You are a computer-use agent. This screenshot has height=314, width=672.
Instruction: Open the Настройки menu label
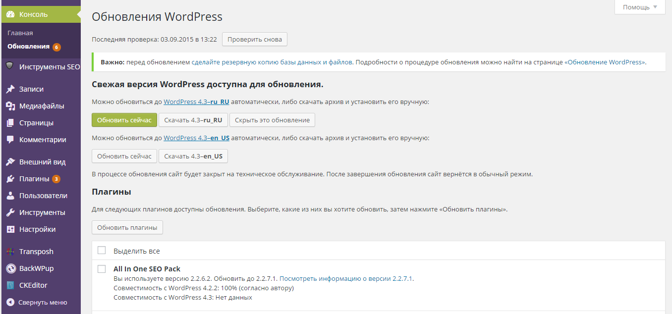pyautogui.click(x=37, y=229)
